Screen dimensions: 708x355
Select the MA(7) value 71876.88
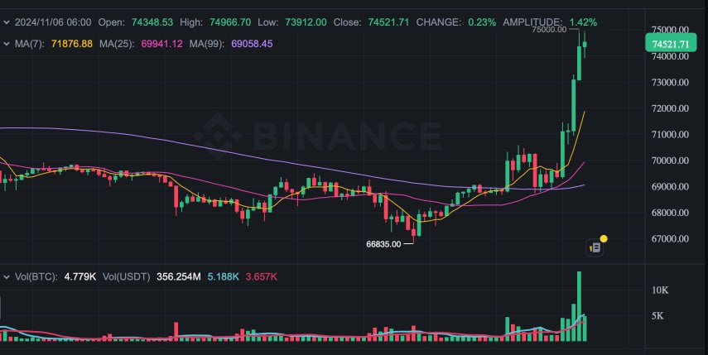point(70,43)
